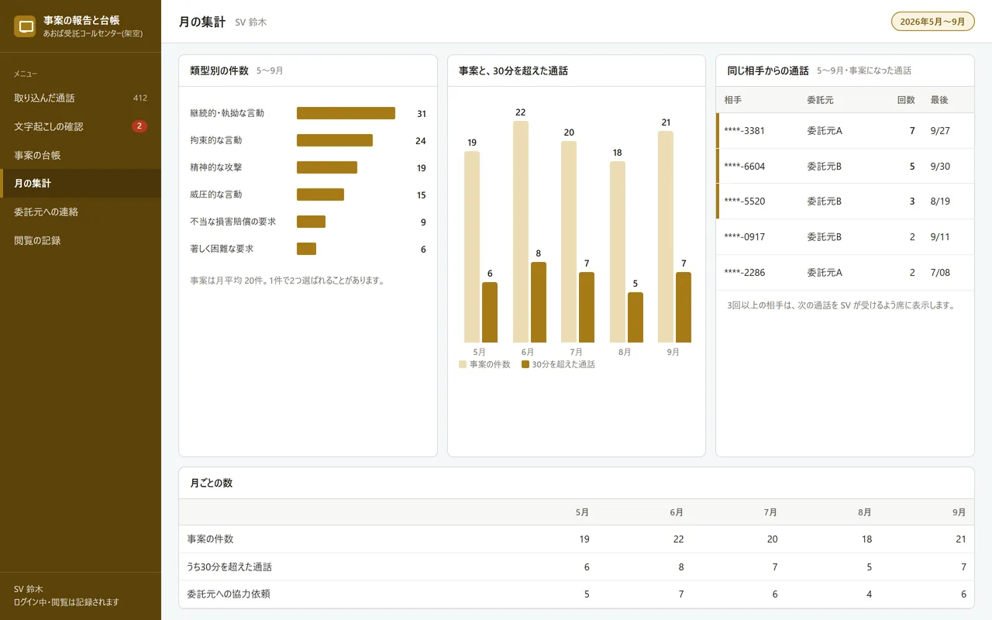This screenshot has height=620, width=992.
Task: Select the ****-0917 caller row
Action: coord(845,237)
